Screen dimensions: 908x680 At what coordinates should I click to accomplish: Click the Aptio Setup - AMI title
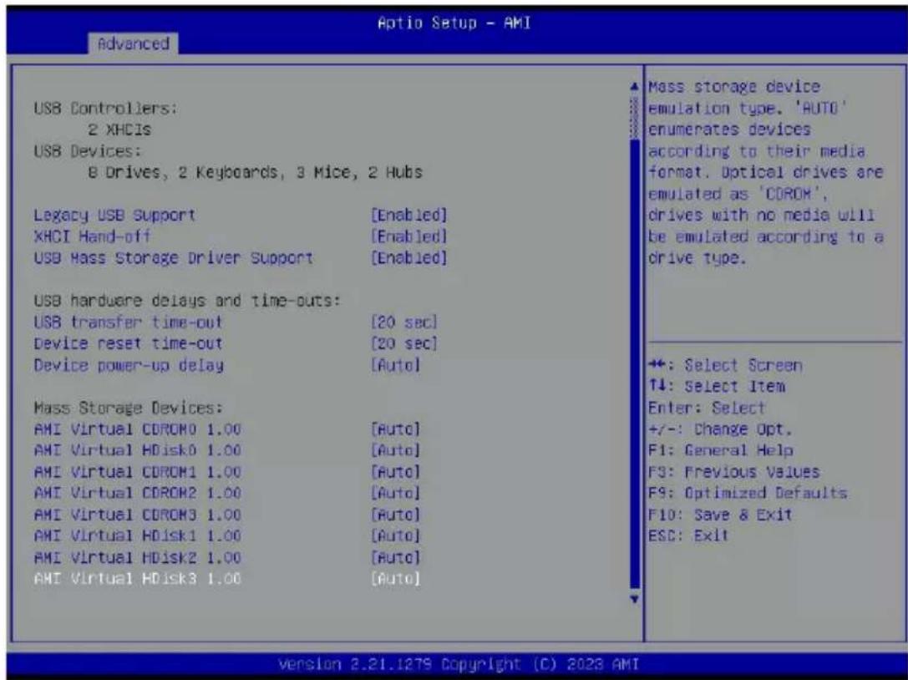pos(454,23)
